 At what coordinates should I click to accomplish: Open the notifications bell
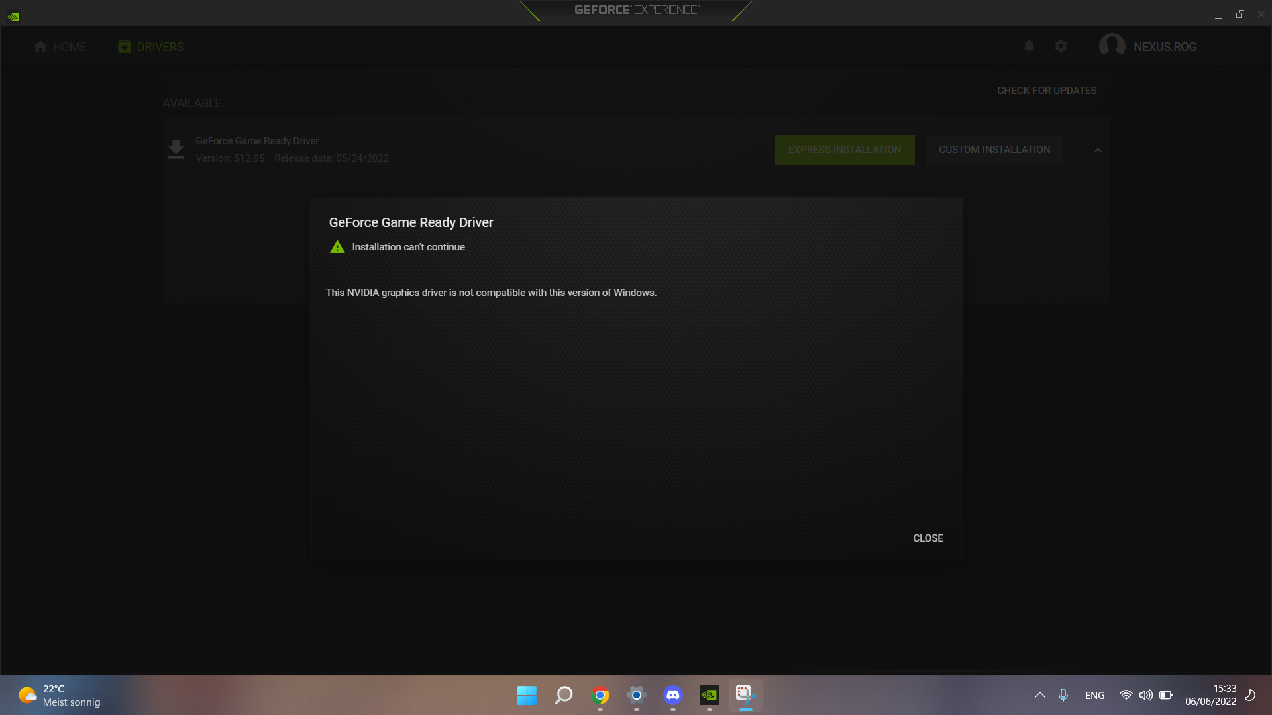[x=1029, y=46]
